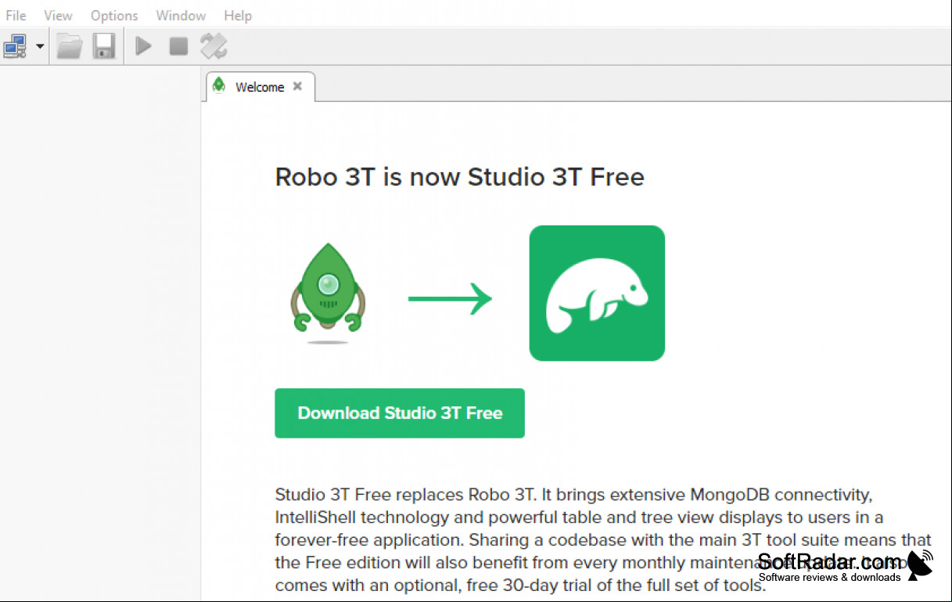Click the Open folder toolbar icon
Viewport: 952px width, 602px height.
point(70,46)
